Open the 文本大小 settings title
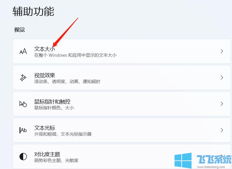The width and height of the screenshot is (232, 169). [45, 49]
